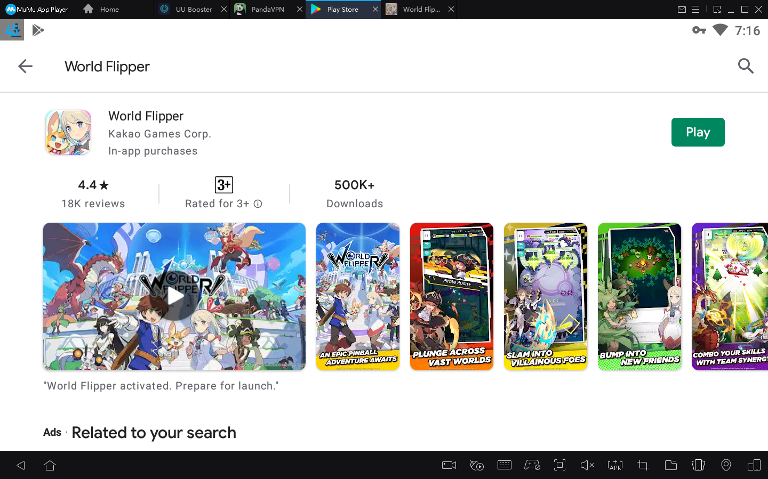Open the 'Bump Into New Friends' screenshot

[639, 296]
